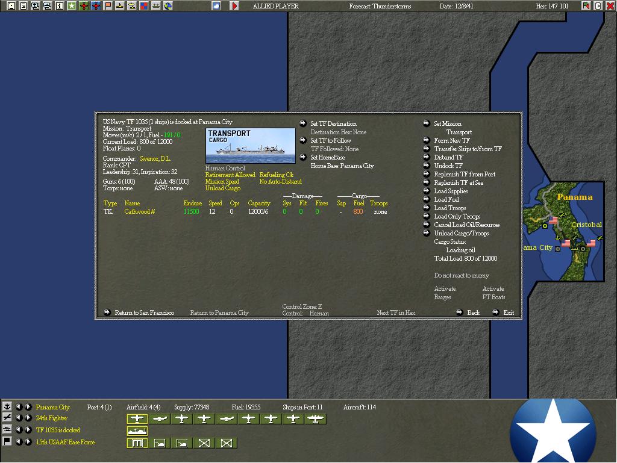The height and width of the screenshot is (463, 617).
Task: Choose Load Fuel from TF commands
Action: (x=446, y=199)
